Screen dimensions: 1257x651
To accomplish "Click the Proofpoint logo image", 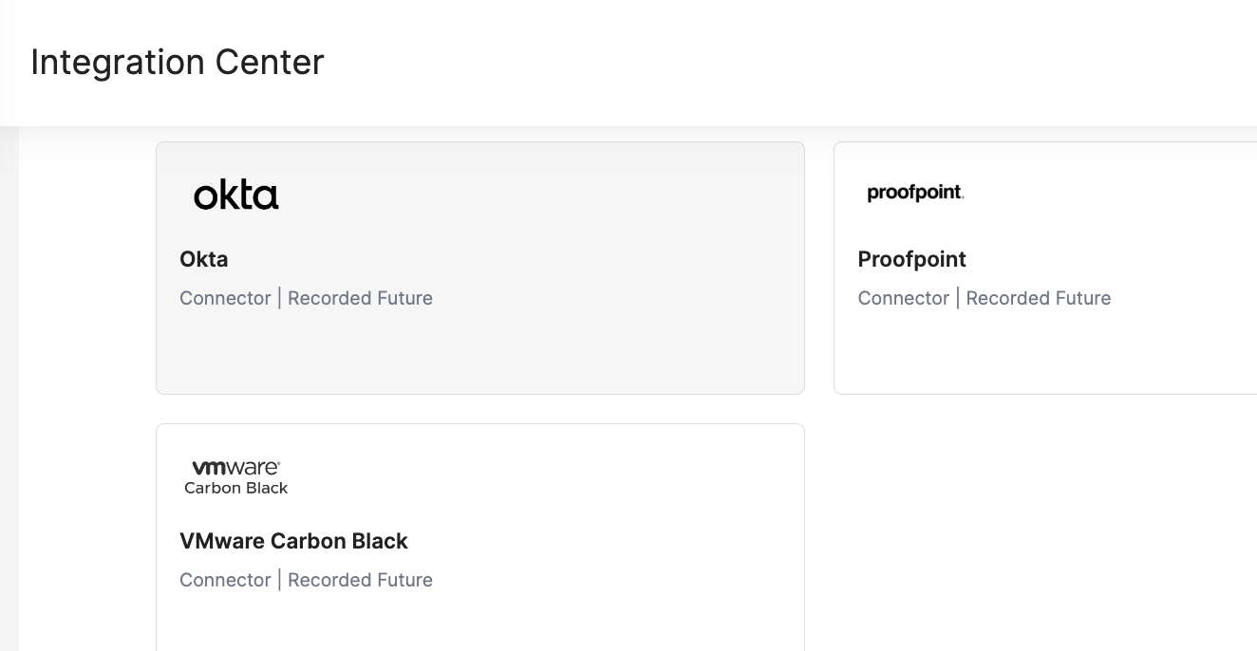I will point(915,193).
